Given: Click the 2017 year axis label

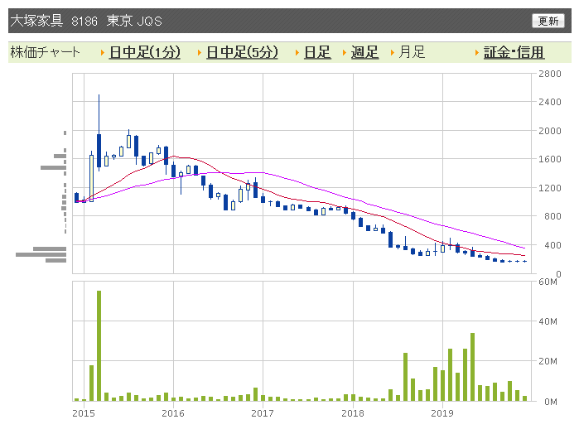Looking at the screenshot, I should 263,413.
